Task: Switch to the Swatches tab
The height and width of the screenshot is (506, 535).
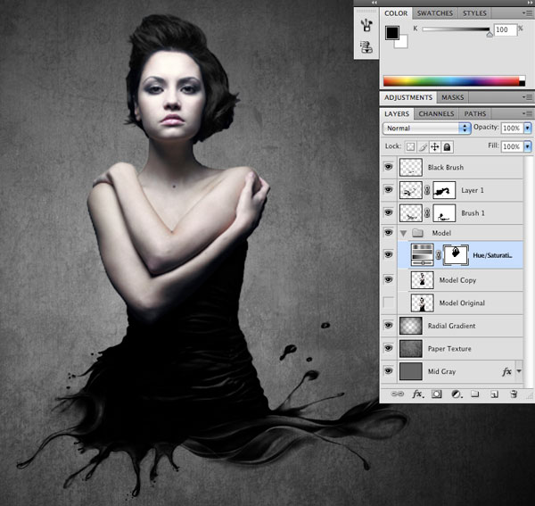Action: pos(435,13)
